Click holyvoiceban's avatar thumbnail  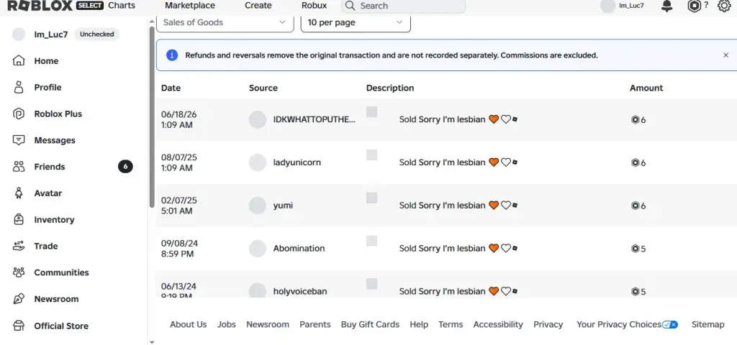click(258, 290)
